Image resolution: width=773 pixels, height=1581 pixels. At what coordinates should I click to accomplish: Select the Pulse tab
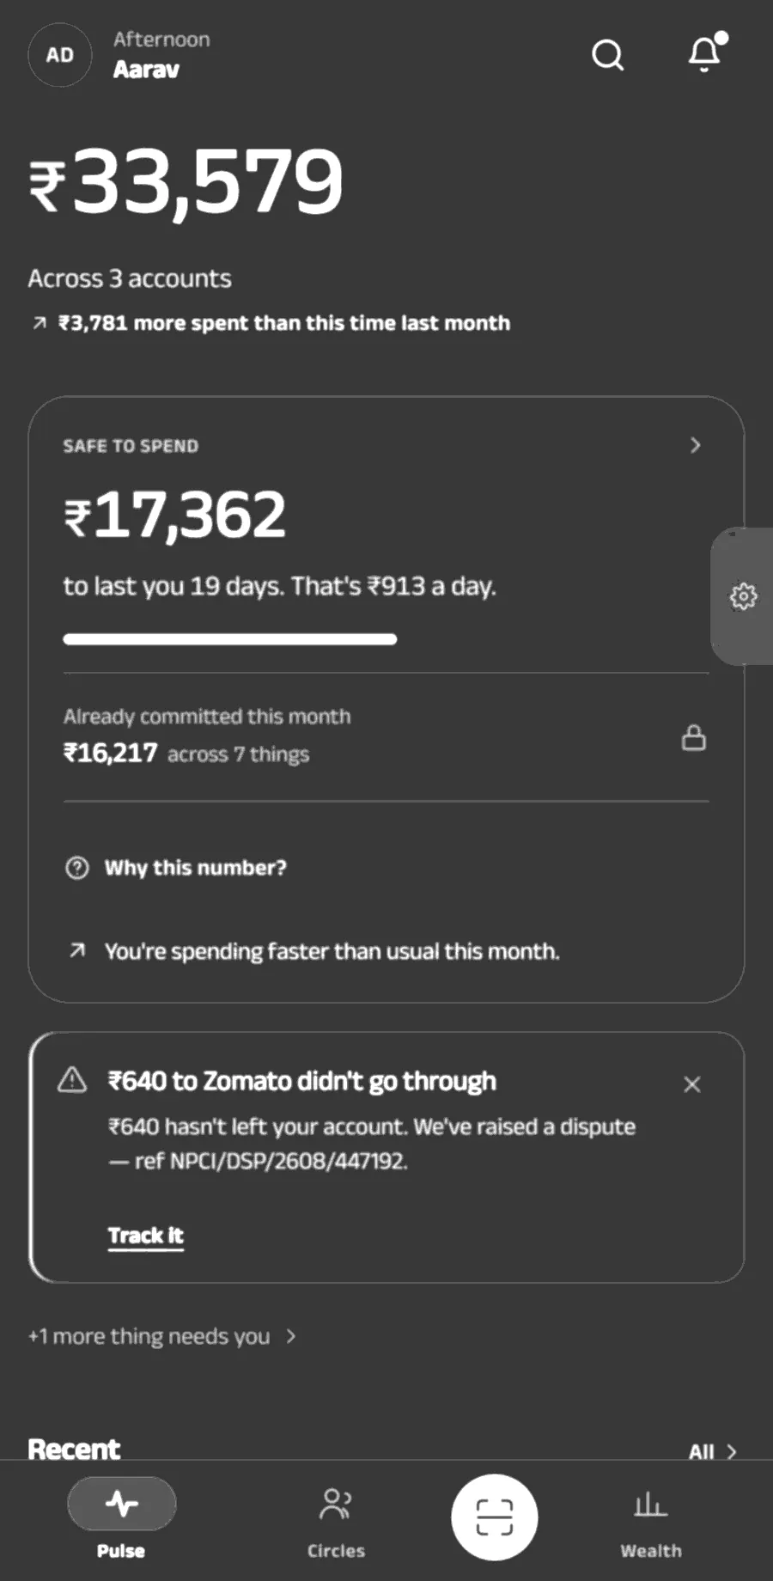pos(121,1519)
